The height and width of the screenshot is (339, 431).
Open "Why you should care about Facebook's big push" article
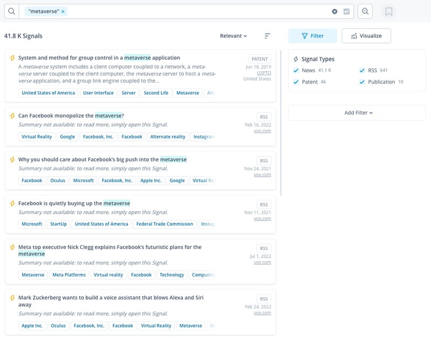[x=102, y=160]
